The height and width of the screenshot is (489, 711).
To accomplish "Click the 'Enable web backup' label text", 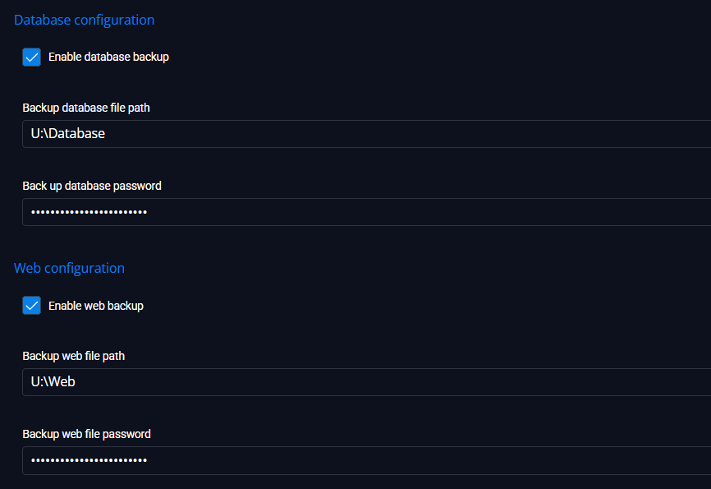I will pyautogui.click(x=96, y=306).
